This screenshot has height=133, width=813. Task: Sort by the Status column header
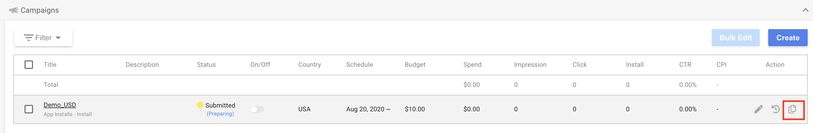[206, 65]
